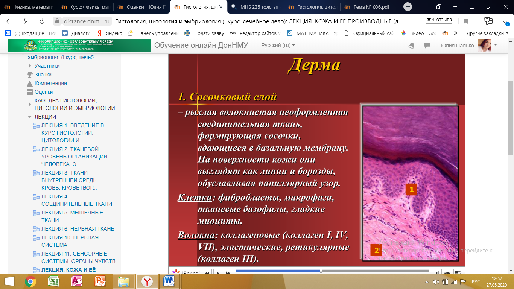
Task: Click the address bar distance.dnmu.ru
Action: 87,21
